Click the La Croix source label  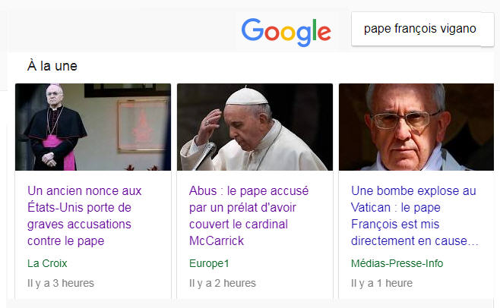coord(47,263)
